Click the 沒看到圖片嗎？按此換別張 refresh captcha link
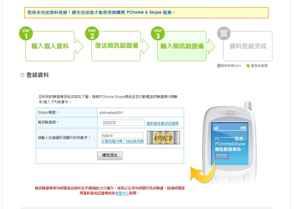The image size is (294, 209). pos(122,141)
